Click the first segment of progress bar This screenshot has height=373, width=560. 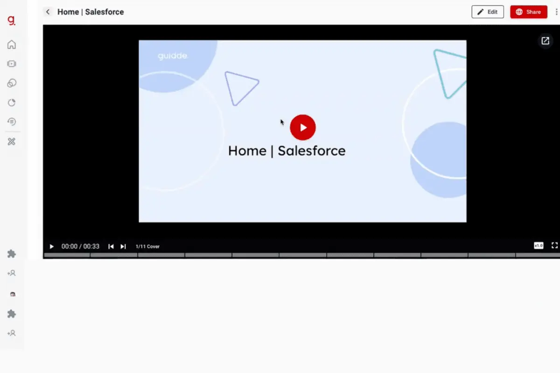[x=67, y=255]
